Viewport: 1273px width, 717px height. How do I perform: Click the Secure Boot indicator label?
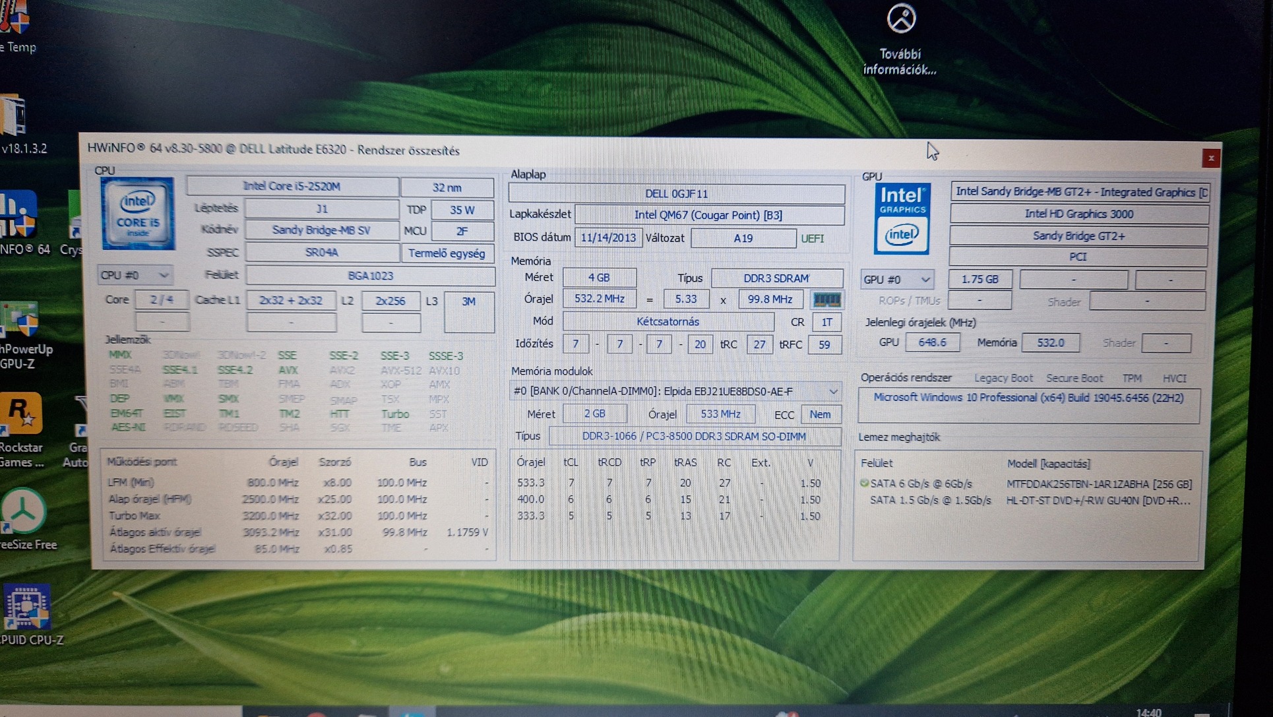1074,378
